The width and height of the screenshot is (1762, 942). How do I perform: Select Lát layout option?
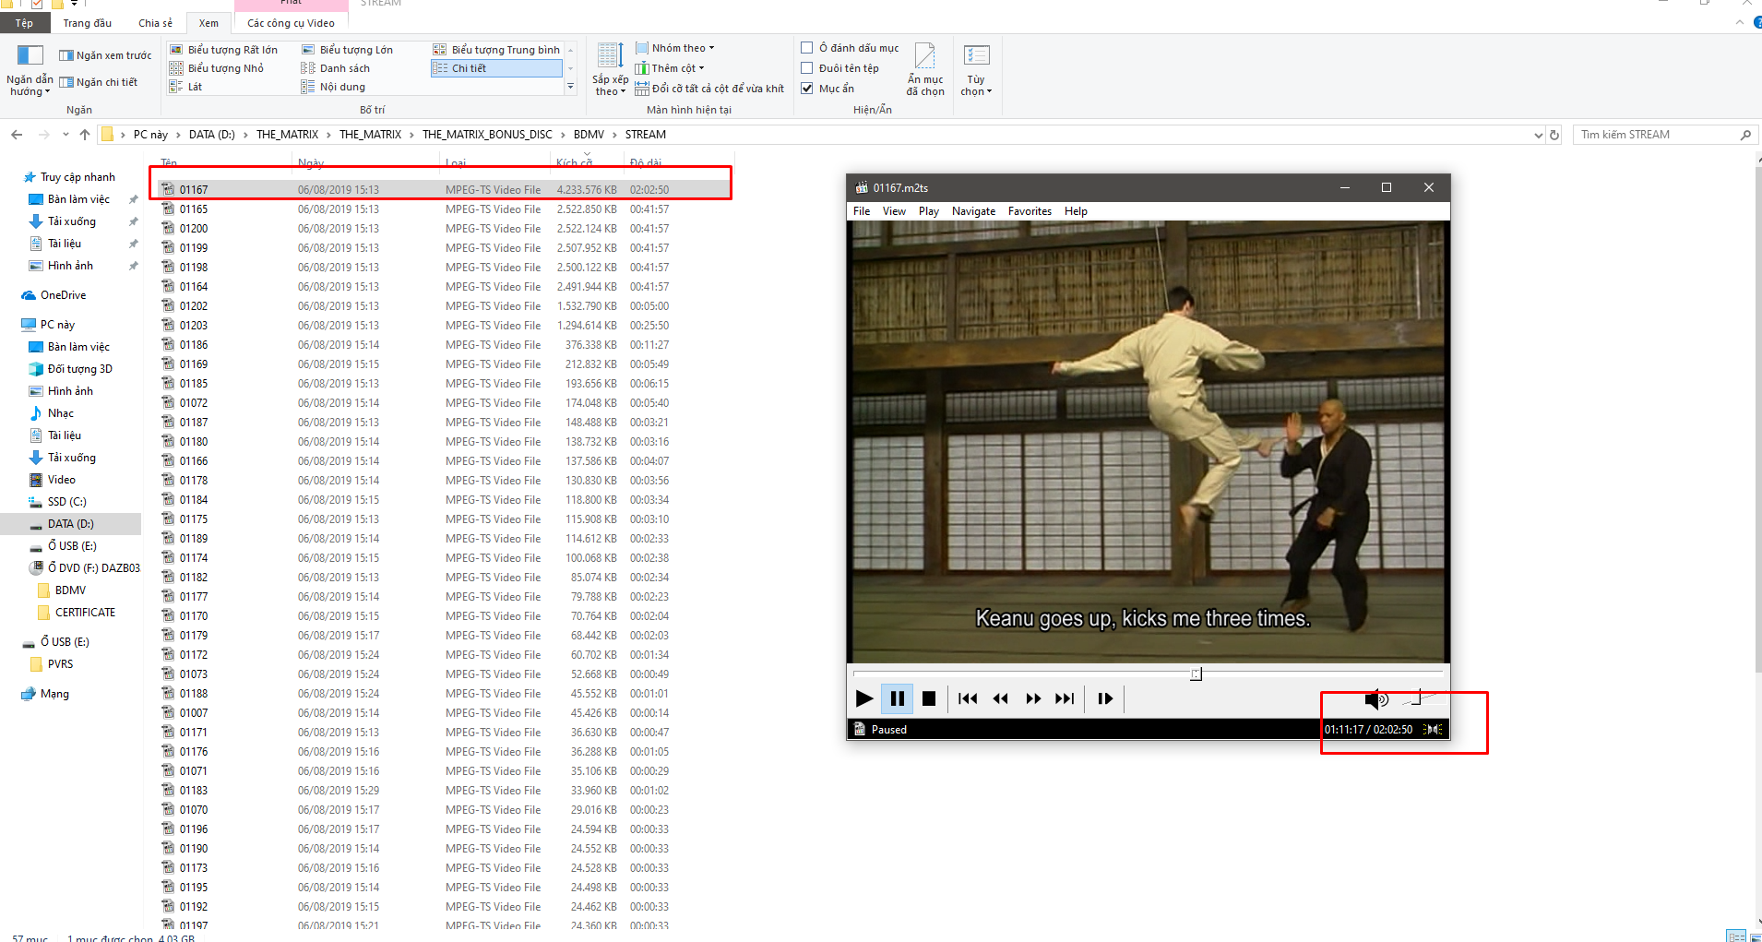[186, 87]
